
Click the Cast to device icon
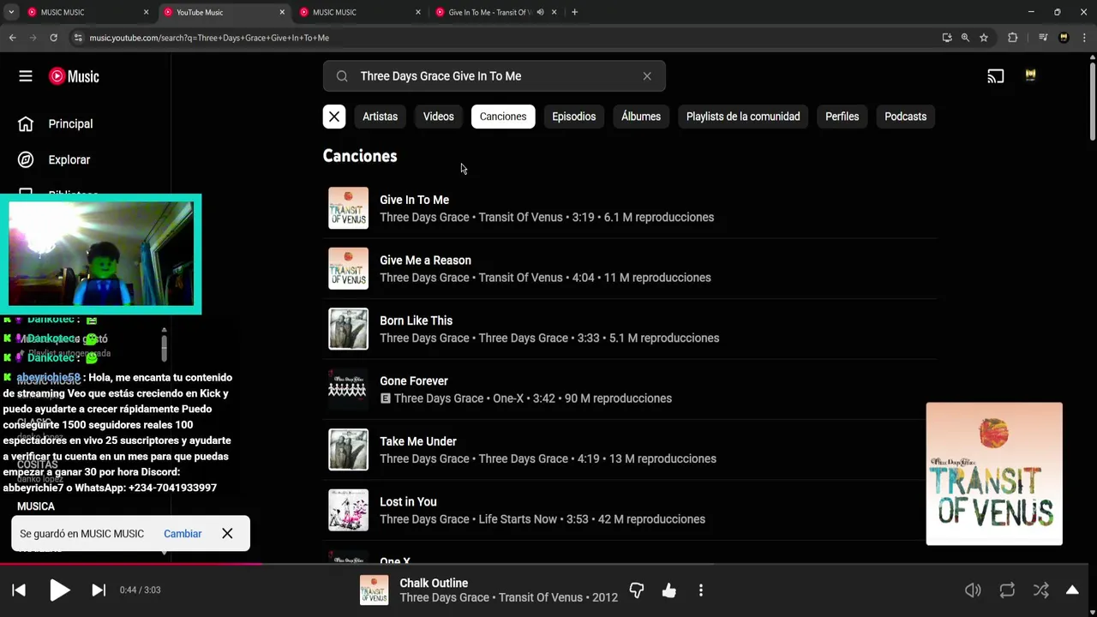coord(995,76)
